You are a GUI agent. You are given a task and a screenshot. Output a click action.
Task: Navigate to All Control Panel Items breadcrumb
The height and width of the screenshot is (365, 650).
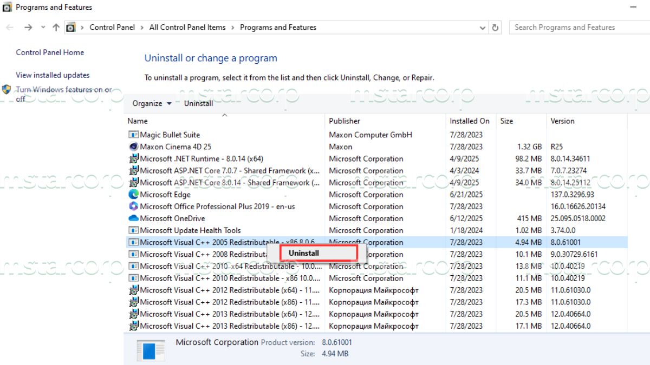coord(187,28)
